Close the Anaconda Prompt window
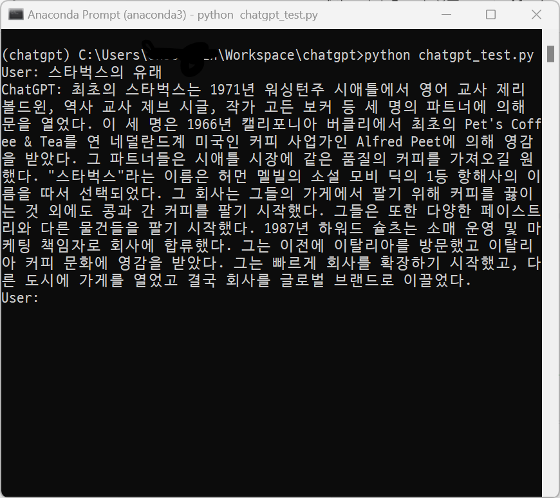Viewport: 560px width, 498px height. click(536, 15)
